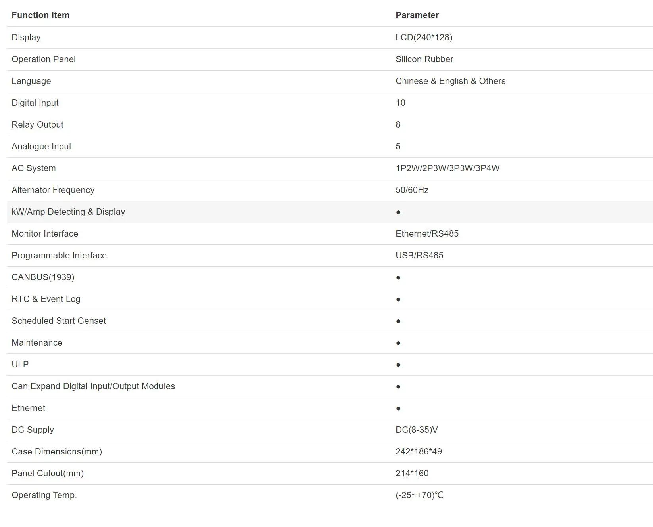Viewport: 653px width, 527px height.
Task: Click the bullet beside RTC & Event Log
Action: click(x=398, y=300)
